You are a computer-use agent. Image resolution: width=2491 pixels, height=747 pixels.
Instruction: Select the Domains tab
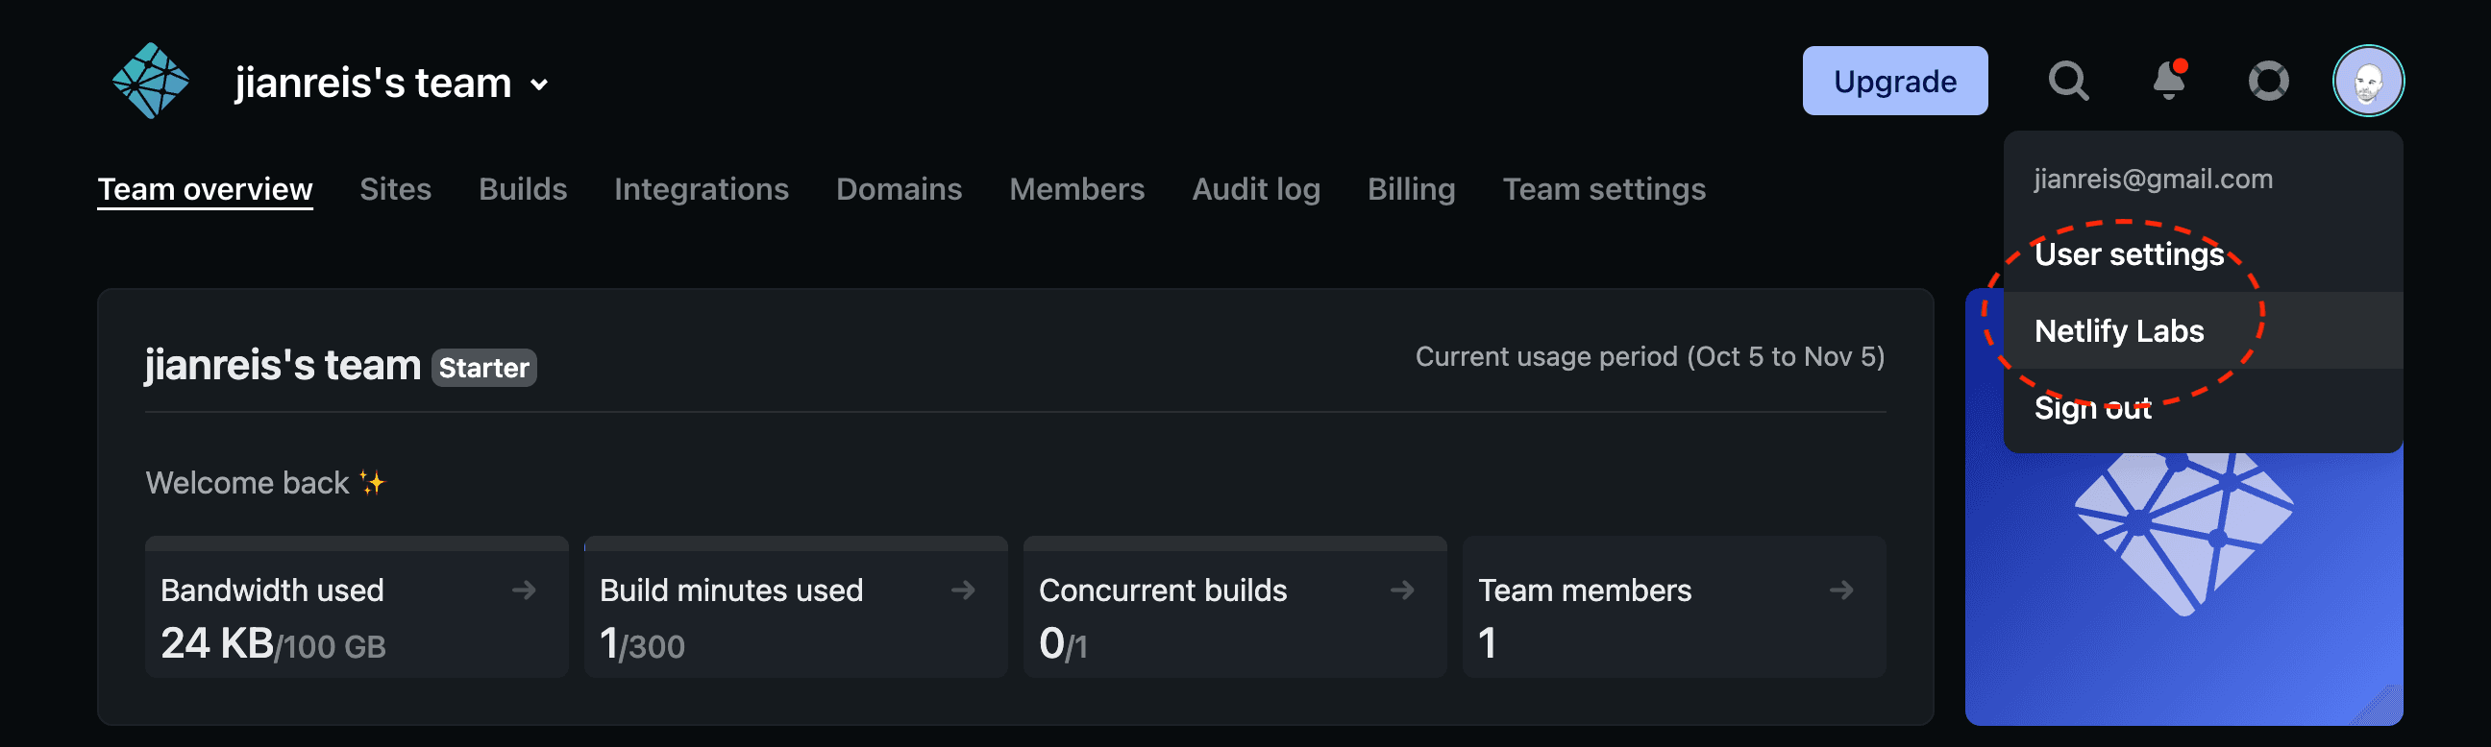pyautogui.click(x=899, y=189)
